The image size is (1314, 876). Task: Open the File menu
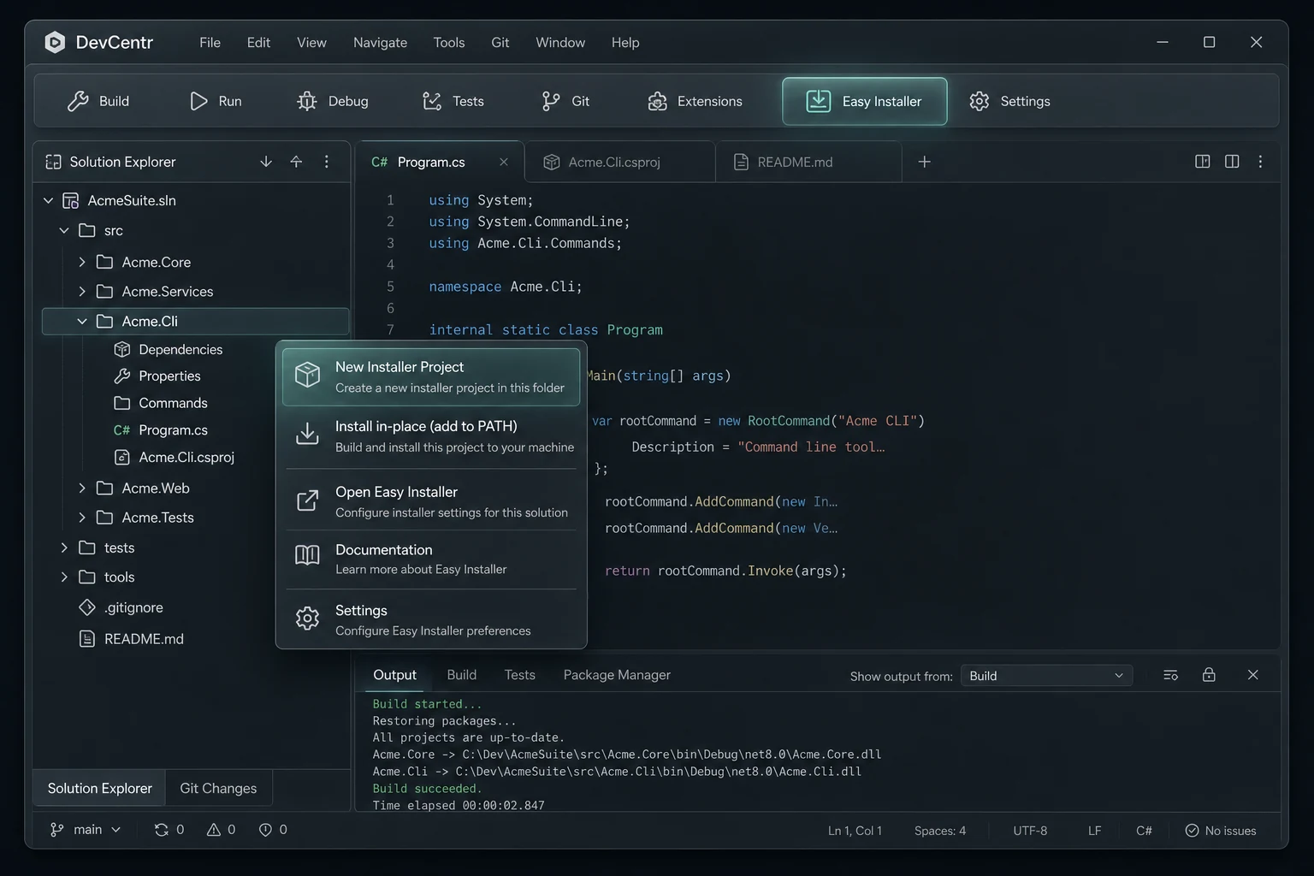pyautogui.click(x=210, y=42)
